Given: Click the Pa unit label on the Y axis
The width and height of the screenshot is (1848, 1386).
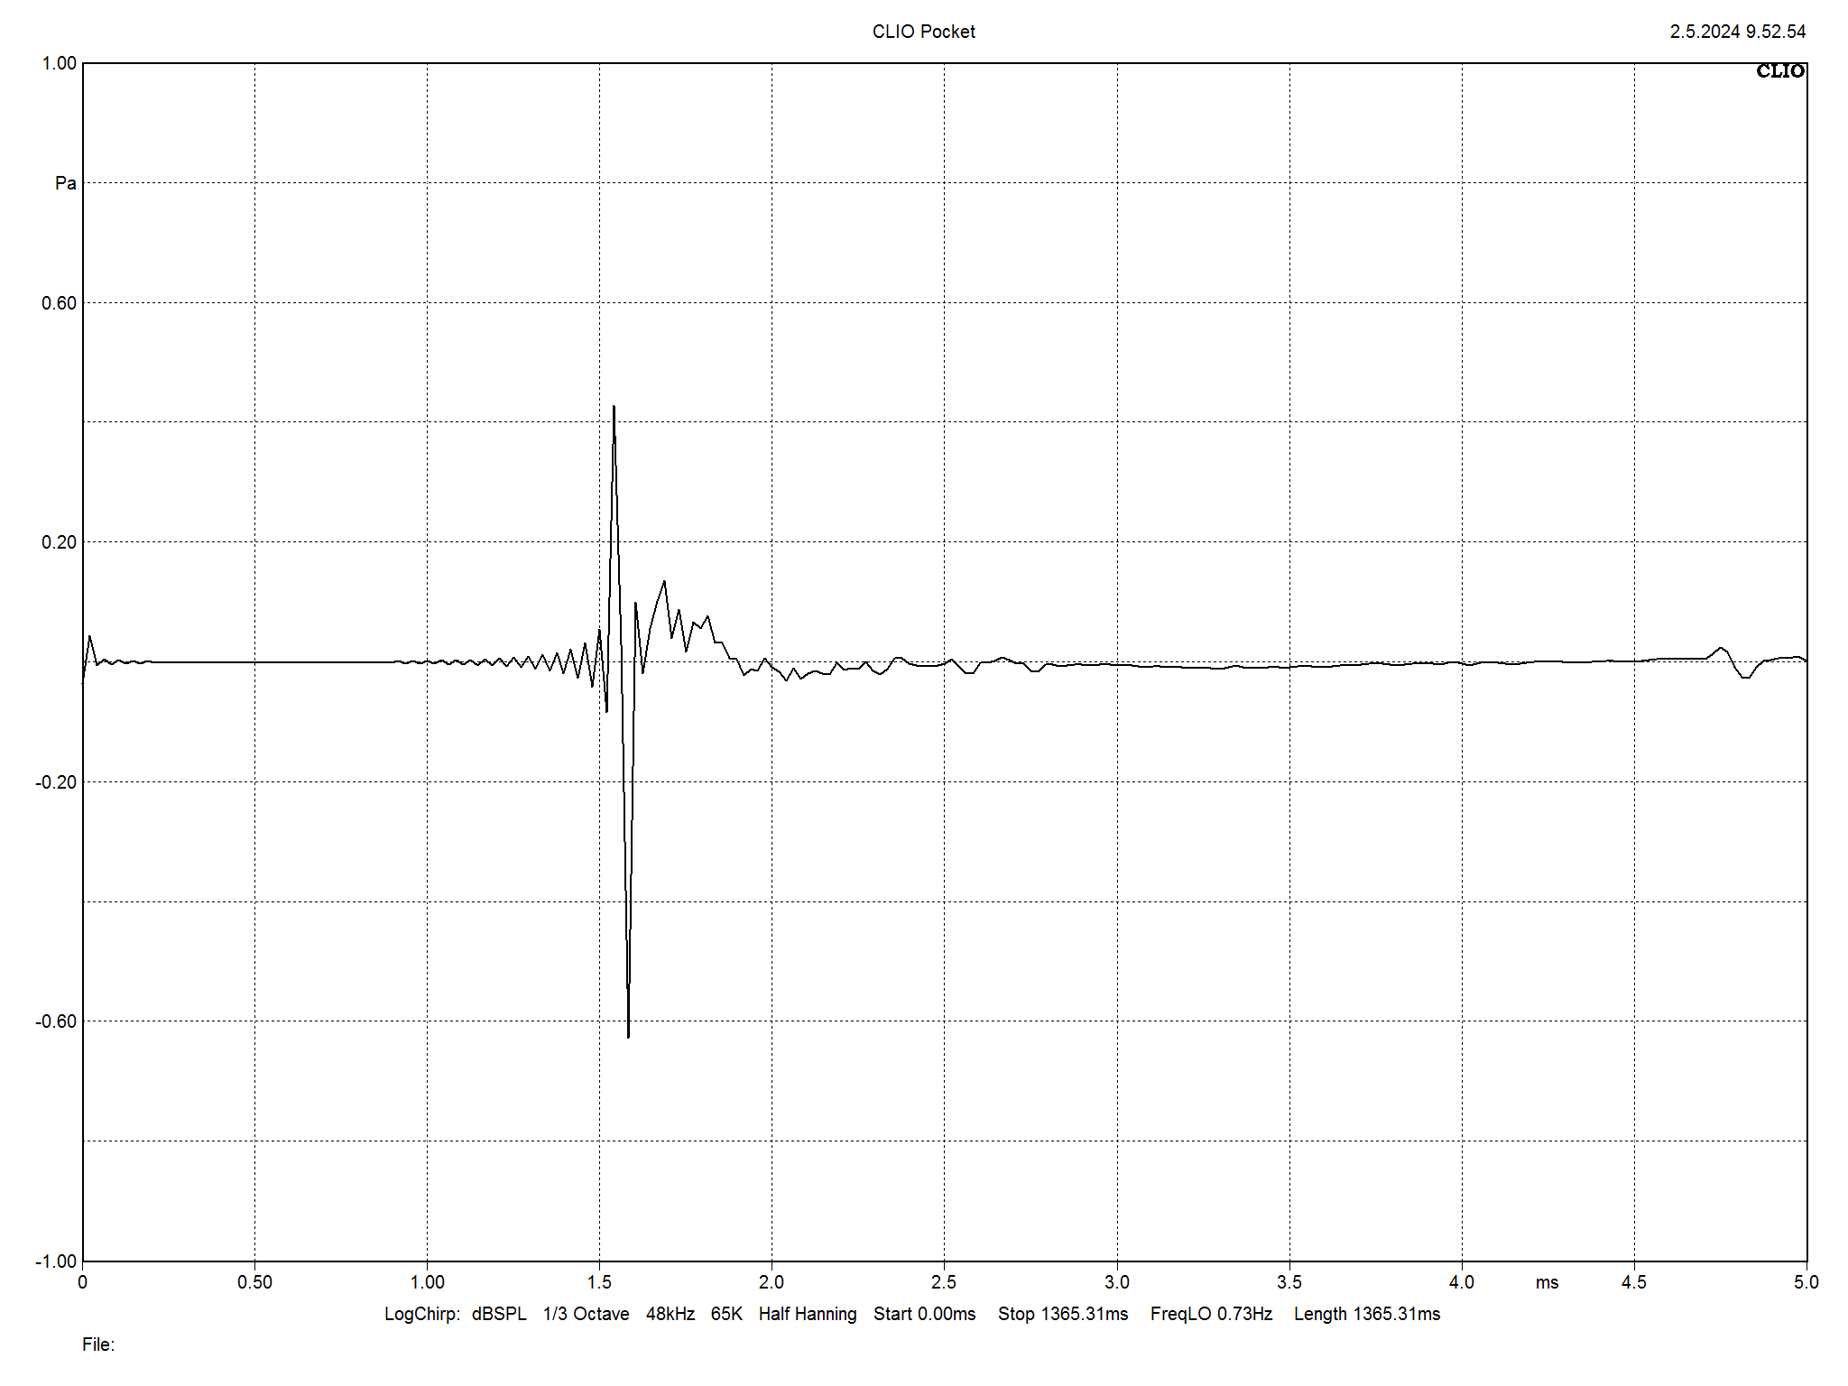Looking at the screenshot, I should pos(66,183).
